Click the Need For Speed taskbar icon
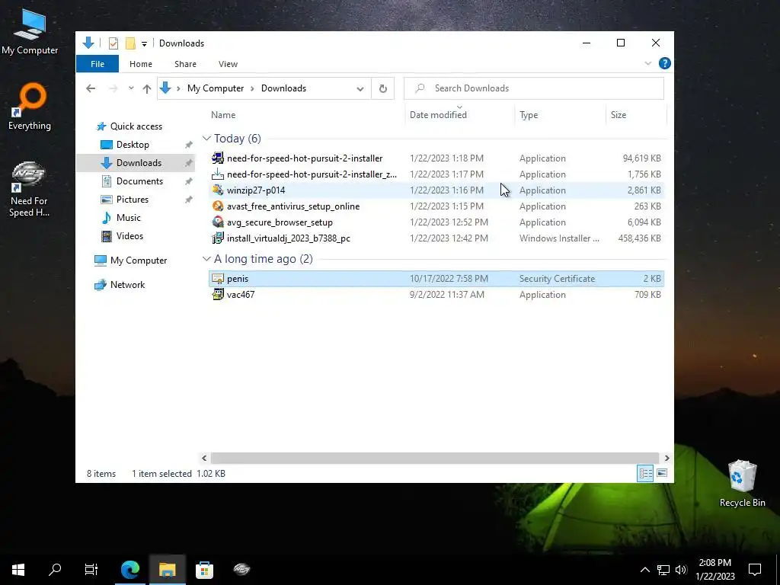Screen dimensions: 780x585 (241, 569)
